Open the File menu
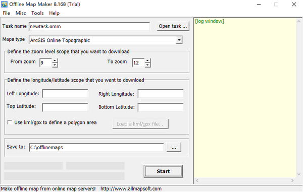This screenshot has height=192, width=303. (x=7, y=13)
